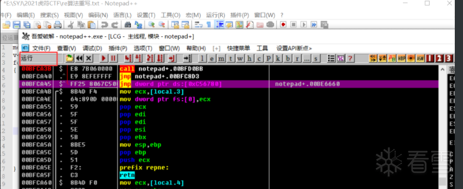This screenshot has width=463, height=189.
Task: Click the red '1' plugin button
Action: (x=430, y=59)
